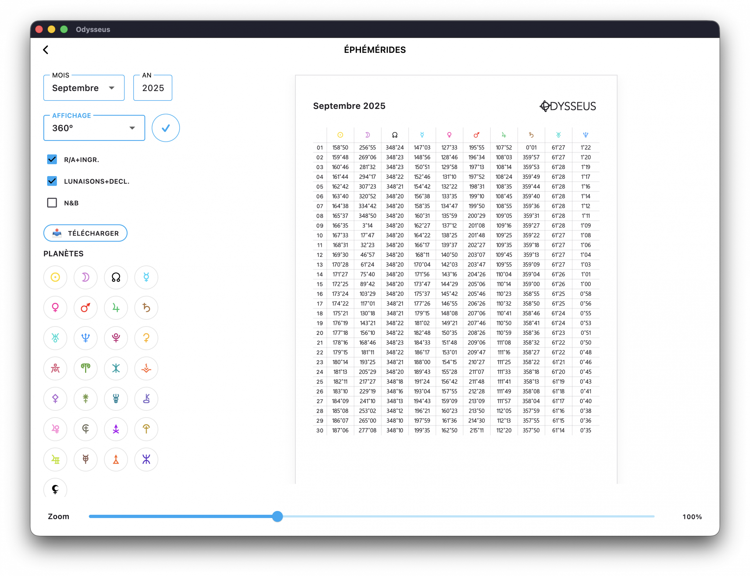This screenshot has height=576, width=750.
Task: Click the back arrow icon
Action: point(46,50)
